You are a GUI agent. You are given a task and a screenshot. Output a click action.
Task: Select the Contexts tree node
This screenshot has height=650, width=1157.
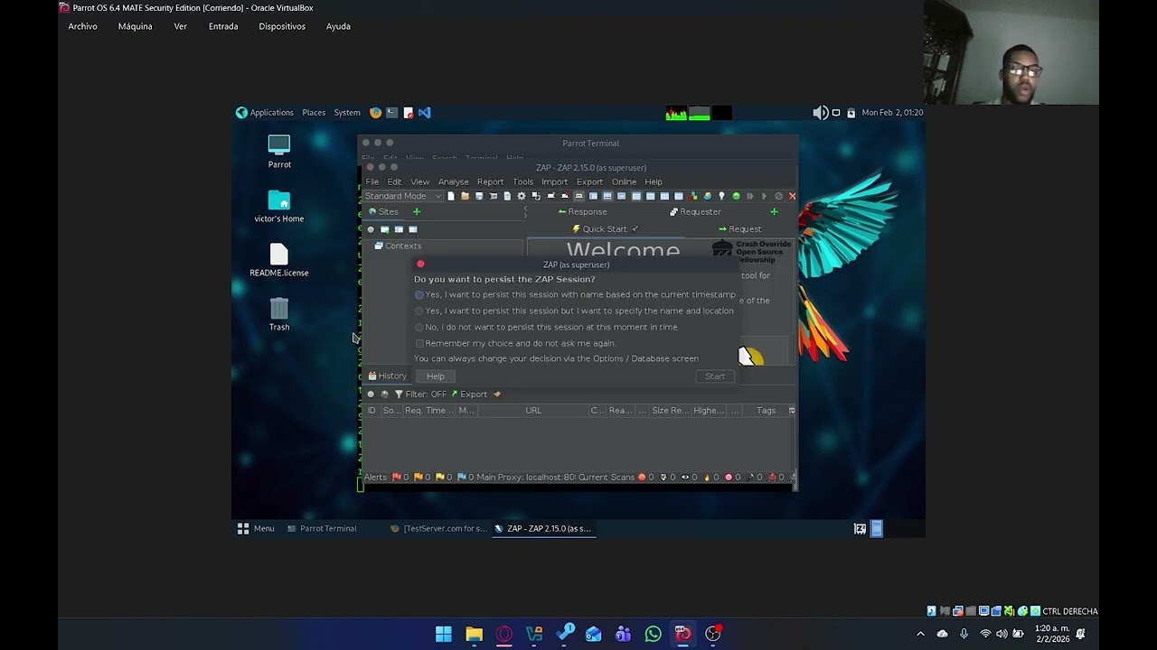click(399, 246)
